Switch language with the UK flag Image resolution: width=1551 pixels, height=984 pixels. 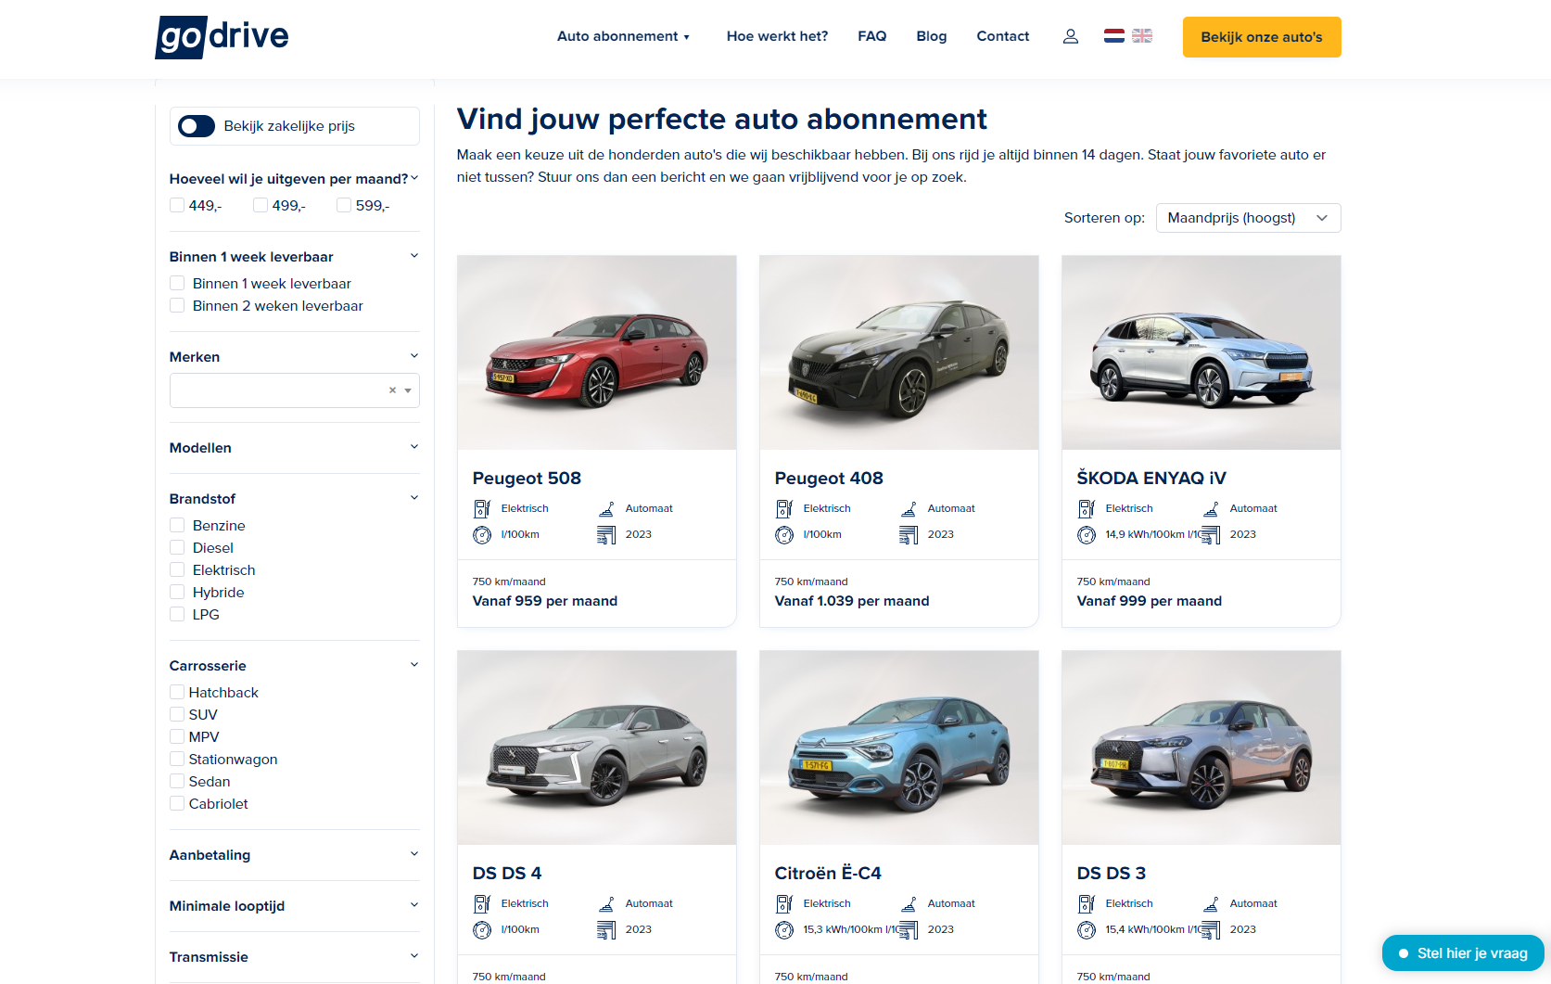1142,36
